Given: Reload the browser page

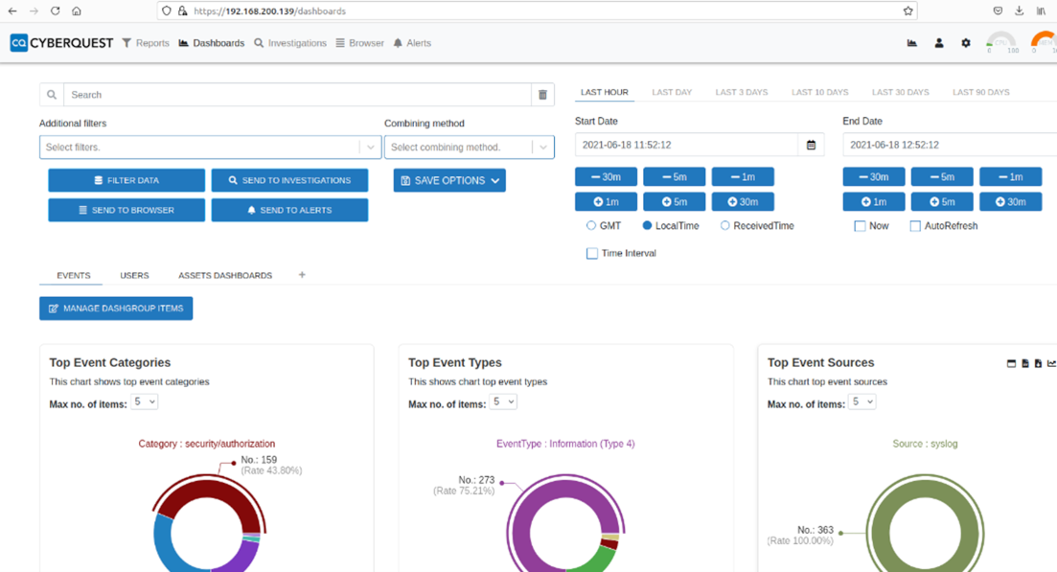Looking at the screenshot, I should click(x=56, y=11).
